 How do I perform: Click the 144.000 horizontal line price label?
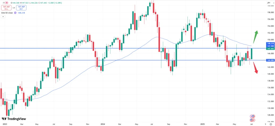pos(270,60)
